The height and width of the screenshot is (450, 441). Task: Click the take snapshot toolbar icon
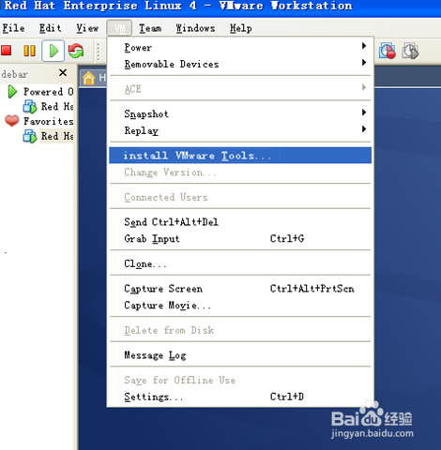388,51
